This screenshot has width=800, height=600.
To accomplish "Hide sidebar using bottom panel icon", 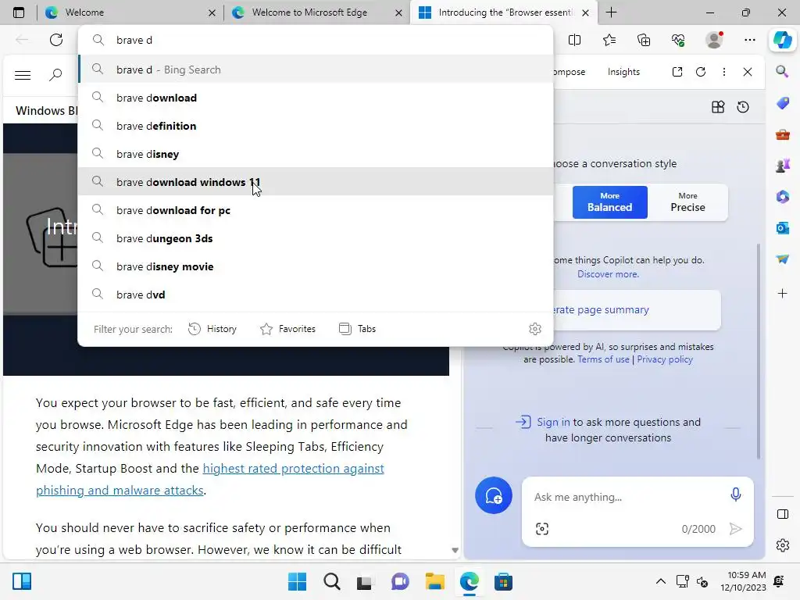I will [783, 514].
